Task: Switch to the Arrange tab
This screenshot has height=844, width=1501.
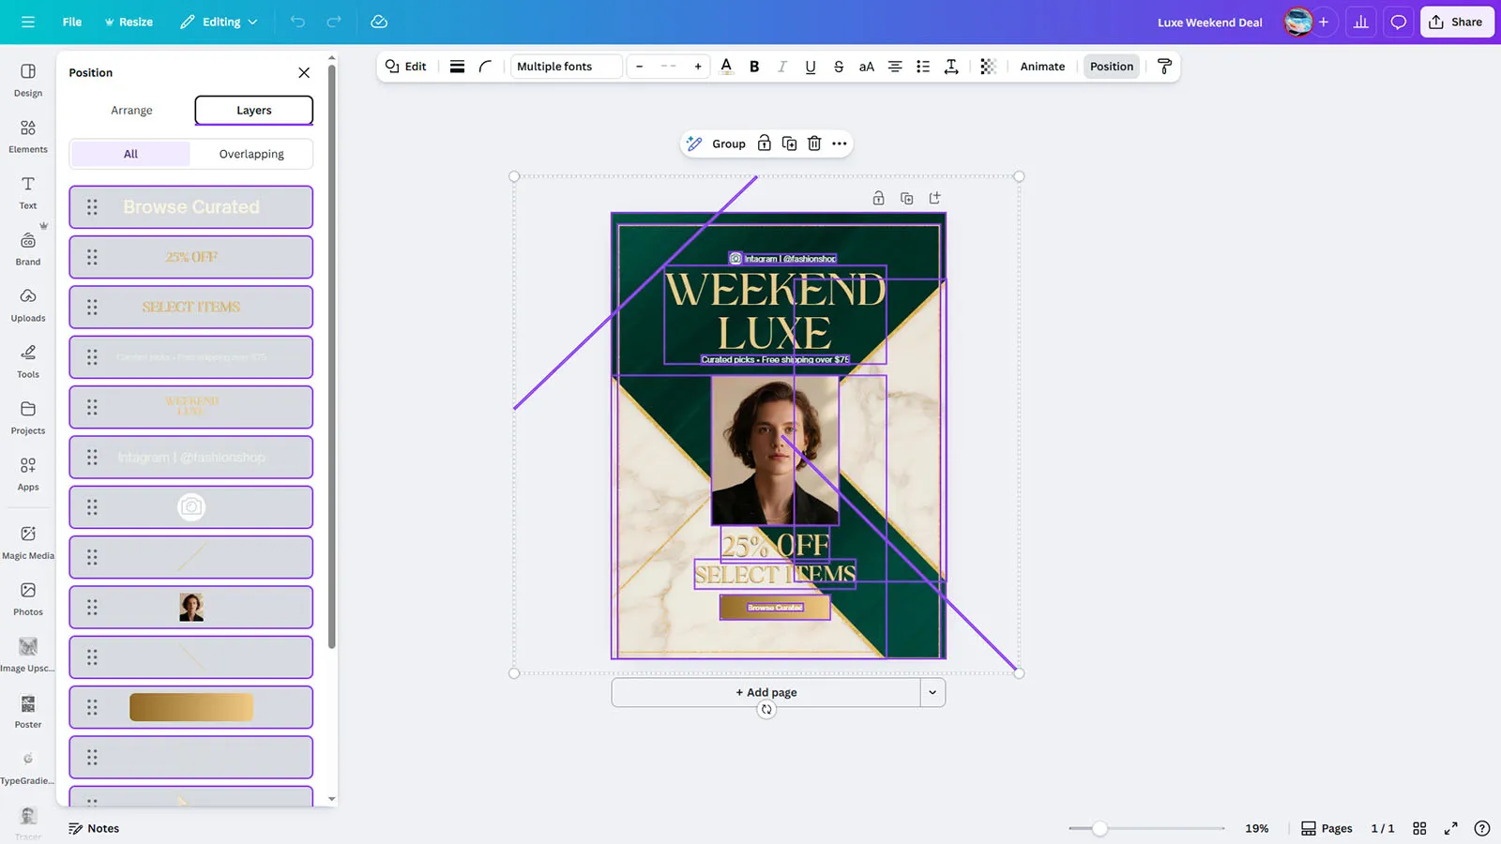Action: [x=131, y=110]
